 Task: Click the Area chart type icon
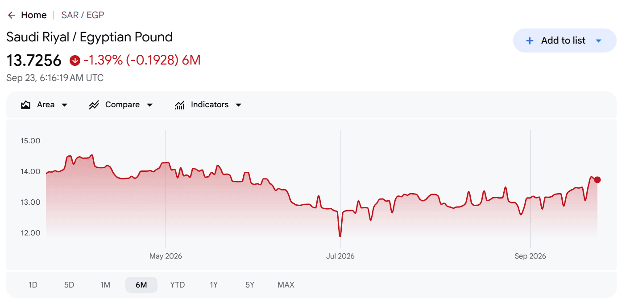[x=26, y=105]
